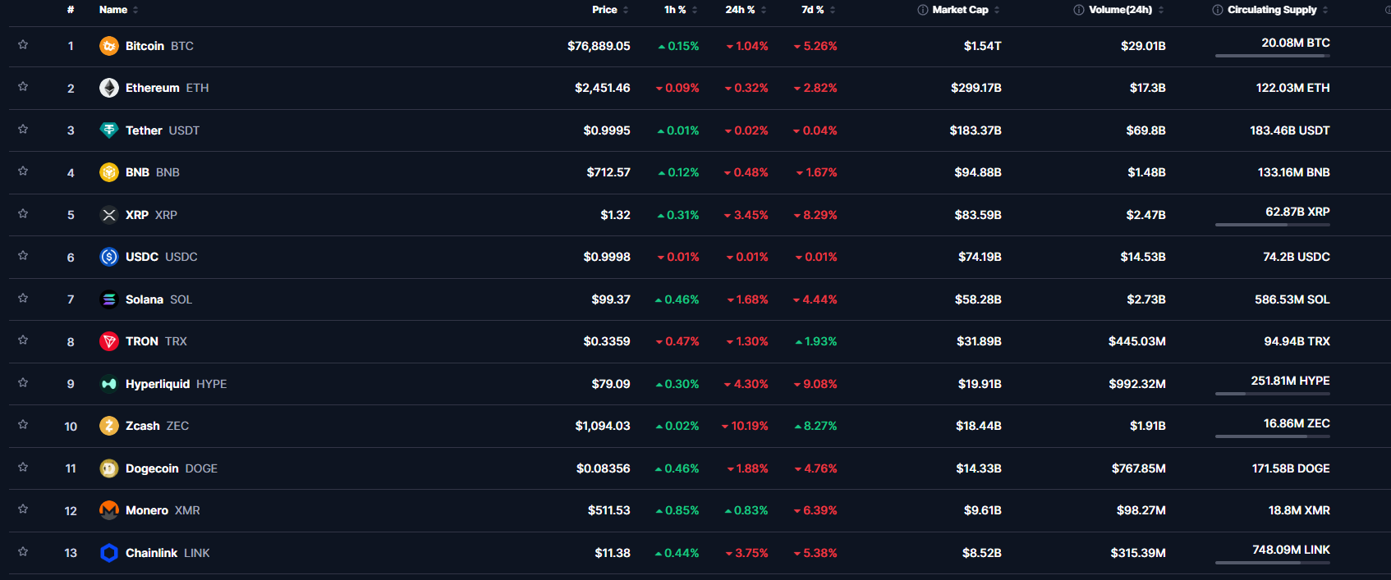The image size is (1391, 580).
Task: Click the Bitcoin coin logo
Action: (x=109, y=46)
